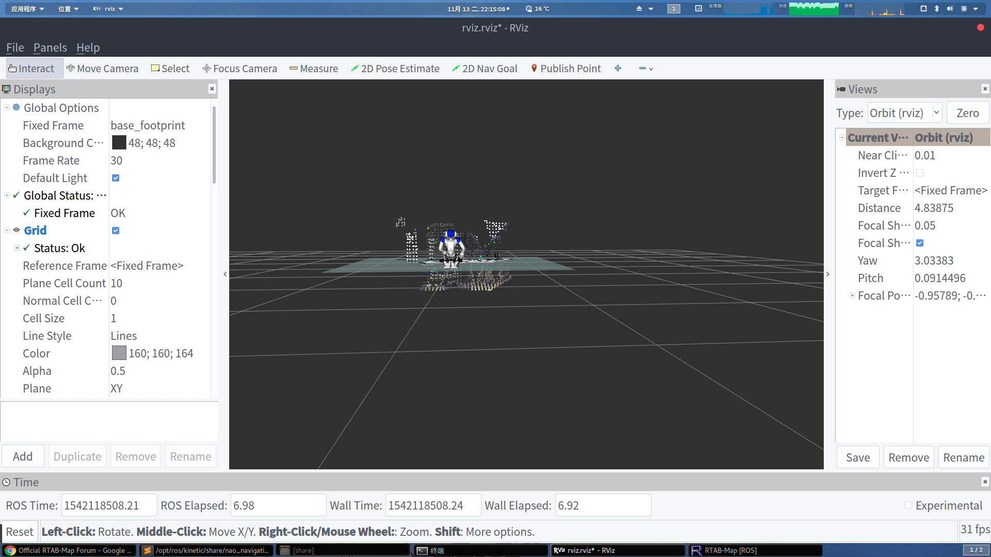Enable the Experimental checkbox
The height and width of the screenshot is (557, 991).
[x=908, y=505]
